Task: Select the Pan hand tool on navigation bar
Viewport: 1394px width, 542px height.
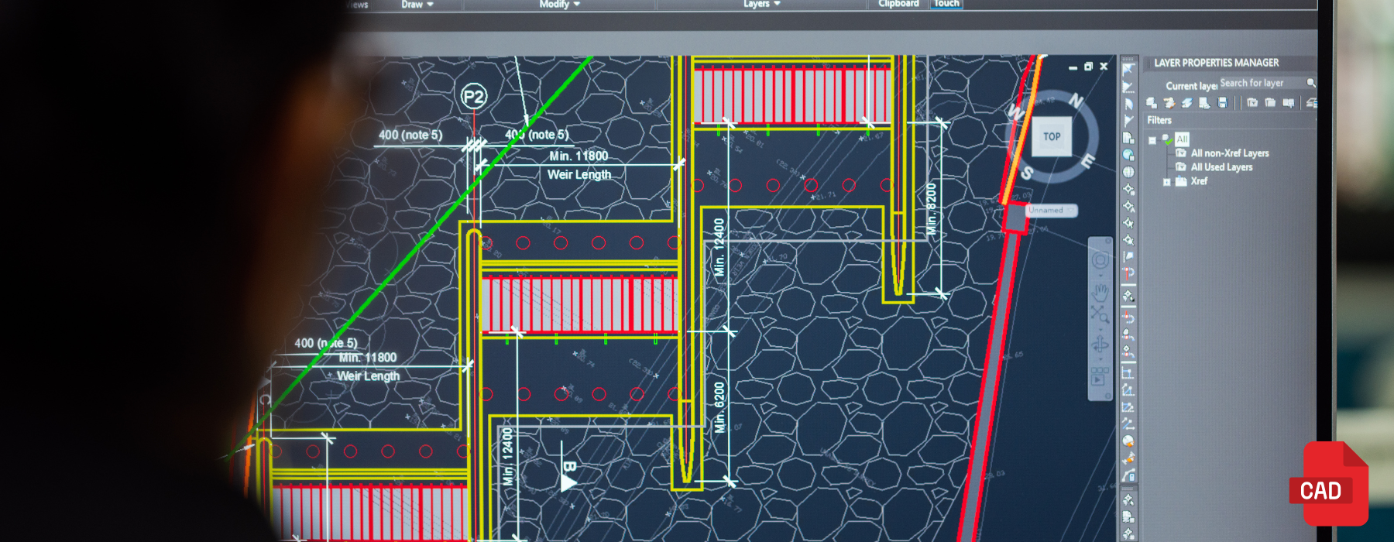Action: tap(1100, 292)
